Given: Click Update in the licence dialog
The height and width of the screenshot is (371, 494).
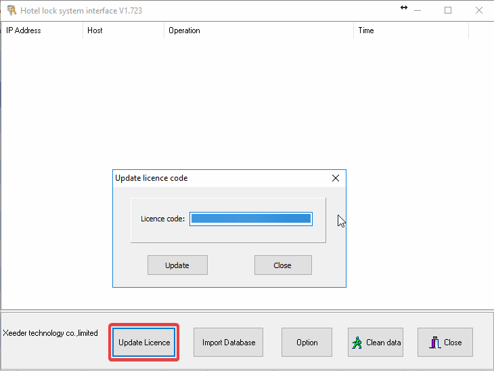Looking at the screenshot, I should [x=177, y=265].
